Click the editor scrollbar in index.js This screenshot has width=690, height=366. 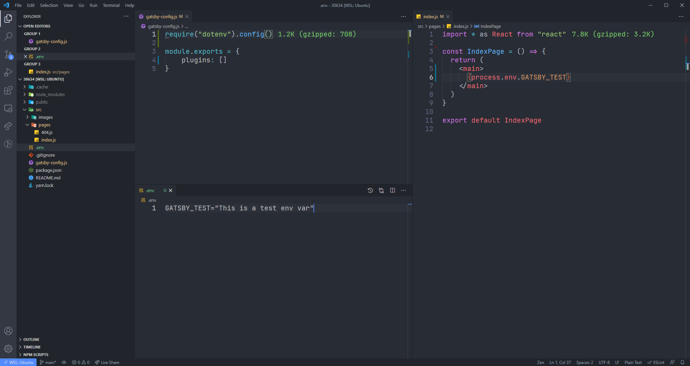click(687, 69)
